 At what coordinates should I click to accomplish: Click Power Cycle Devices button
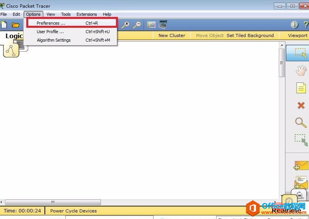73,211
